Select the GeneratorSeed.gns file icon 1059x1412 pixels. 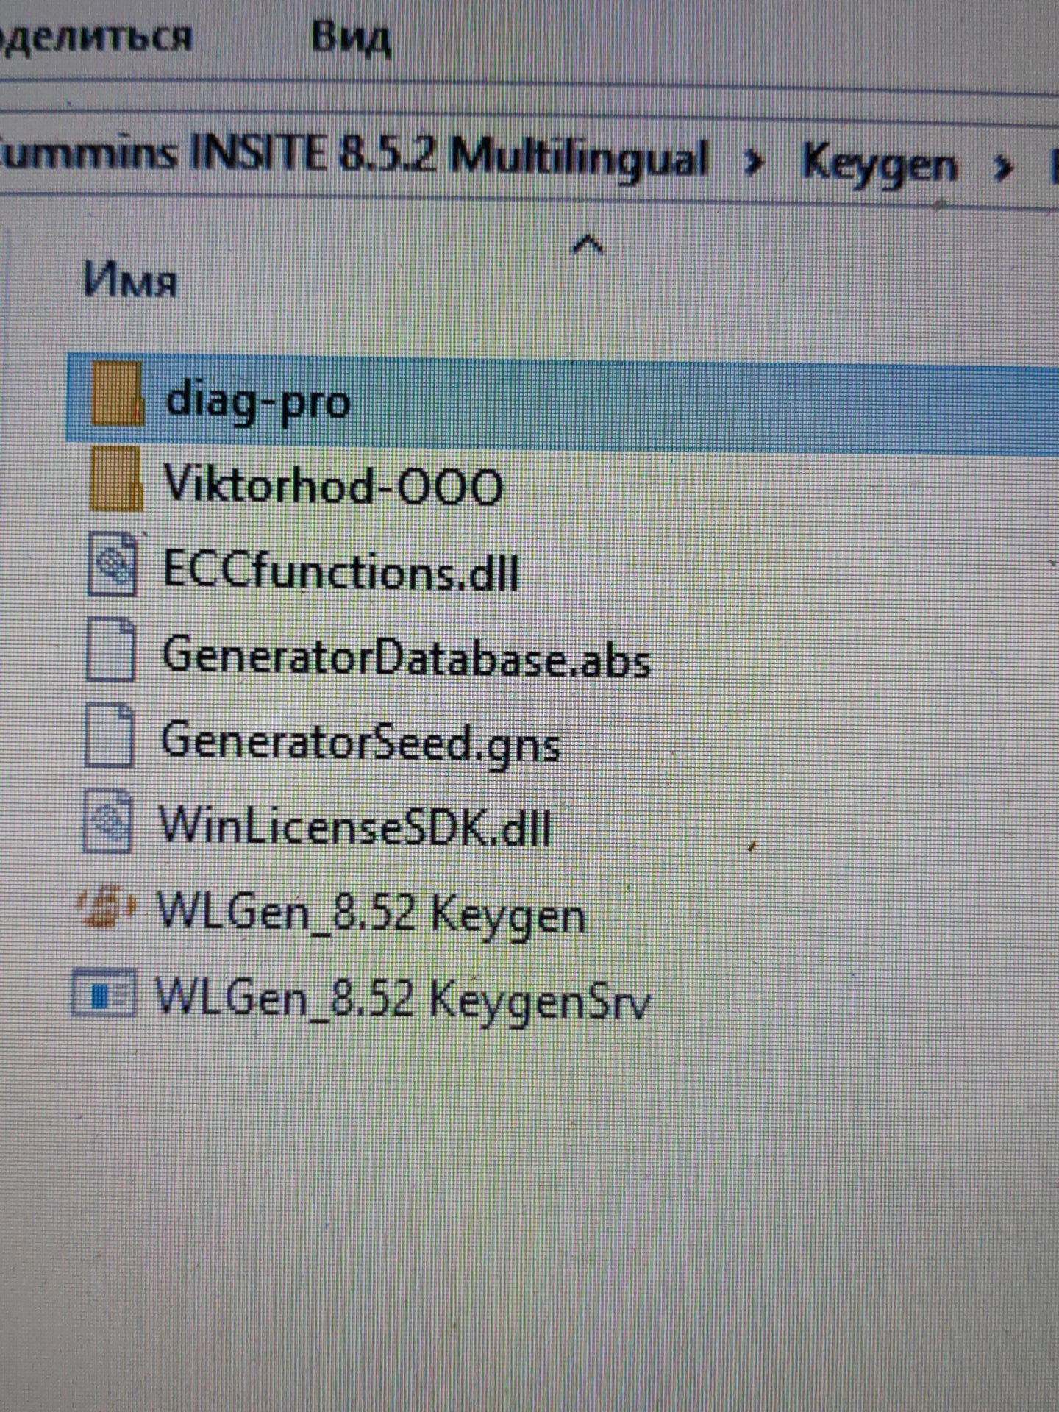(110, 735)
